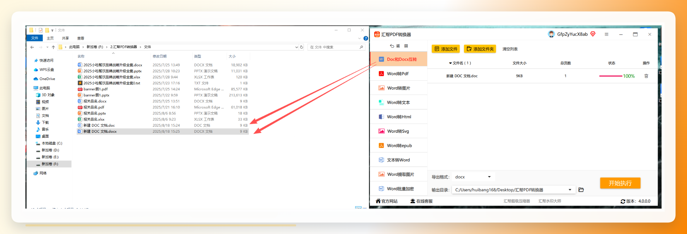This screenshot has width=687, height=234.
Task: Click the 开始执行 button
Action: click(x=620, y=183)
